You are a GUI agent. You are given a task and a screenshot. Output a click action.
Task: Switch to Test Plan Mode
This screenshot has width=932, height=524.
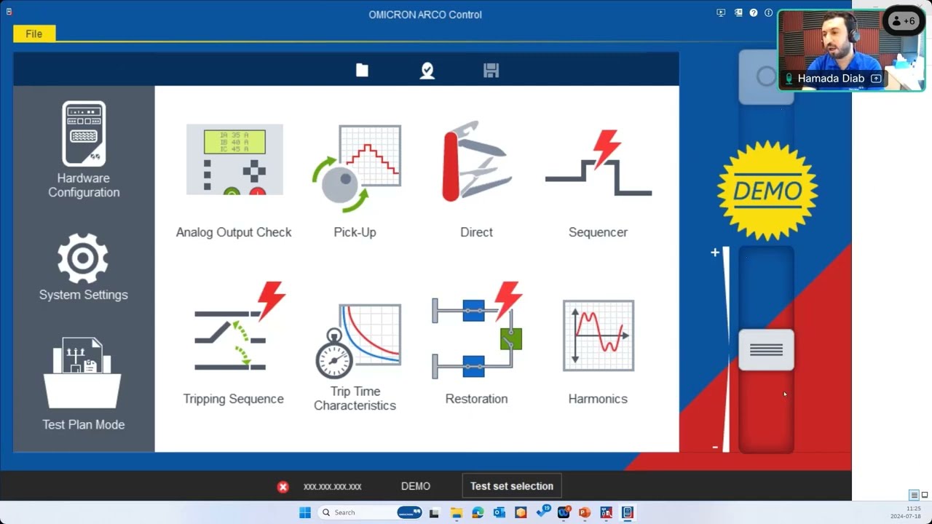pyautogui.click(x=84, y=384)
